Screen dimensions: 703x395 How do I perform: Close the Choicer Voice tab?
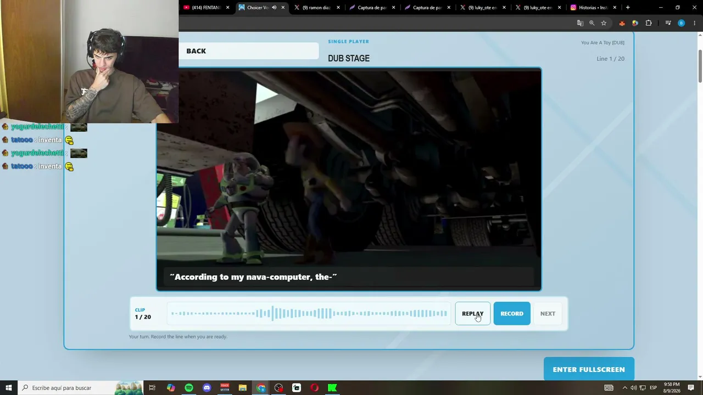tap(283, 8)
